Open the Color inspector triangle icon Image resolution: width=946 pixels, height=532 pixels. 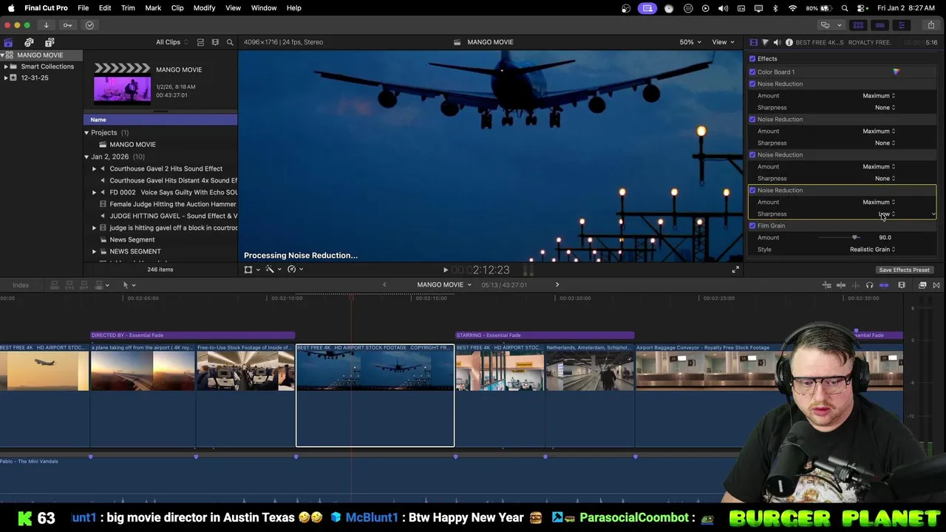765,42
